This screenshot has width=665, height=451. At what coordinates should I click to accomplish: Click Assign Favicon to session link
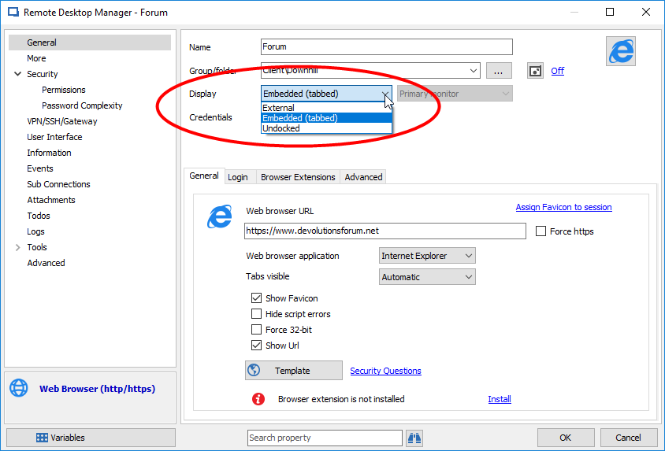tap(563, 207)
